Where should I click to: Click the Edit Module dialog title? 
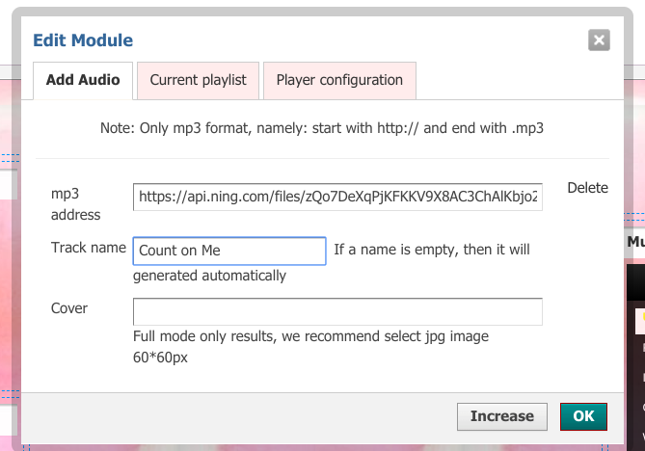(83, 40)
